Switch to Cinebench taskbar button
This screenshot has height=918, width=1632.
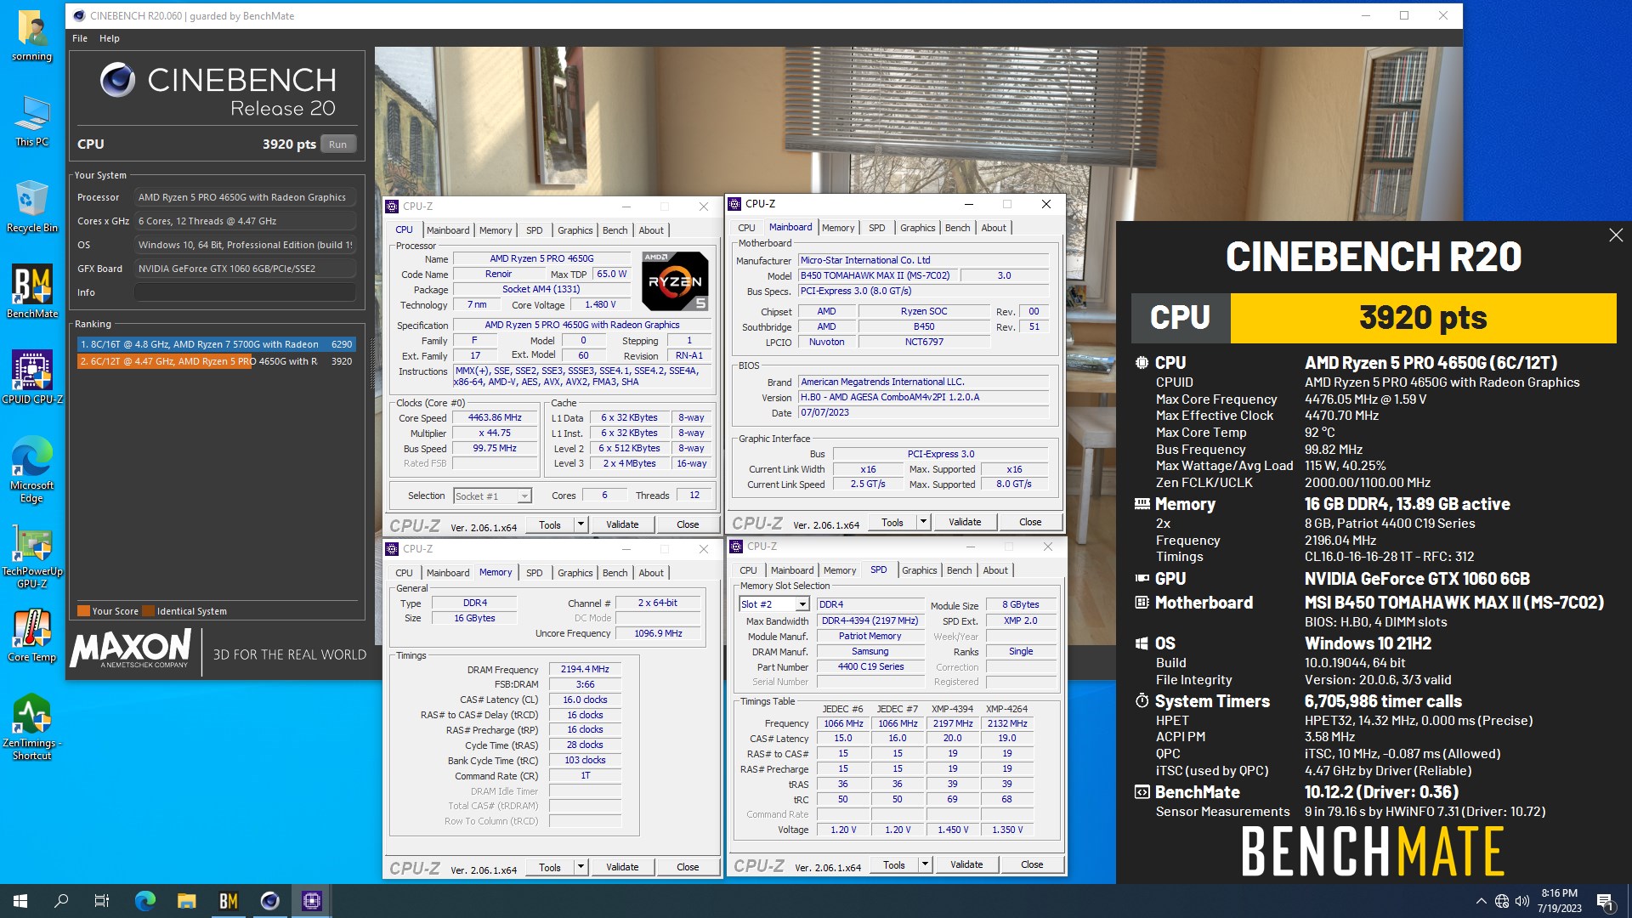click(x=270, y=901)
